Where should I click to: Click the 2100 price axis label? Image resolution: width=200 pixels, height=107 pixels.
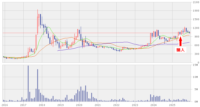click(x=195, y=2)
